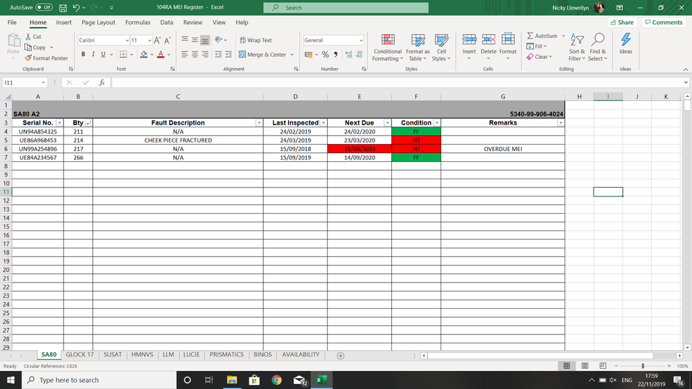The width and height of the screenshot is (692, 389).
Task: Click the Save icon in the title bar
Action: coord(63,8)
